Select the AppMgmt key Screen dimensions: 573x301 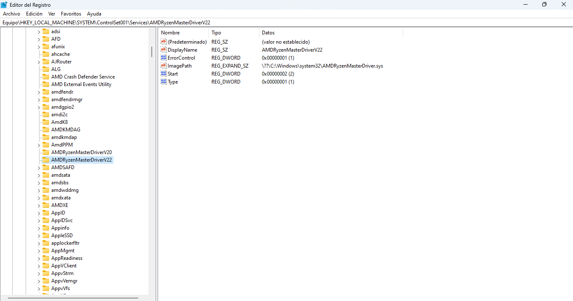(x=63, y=251)
